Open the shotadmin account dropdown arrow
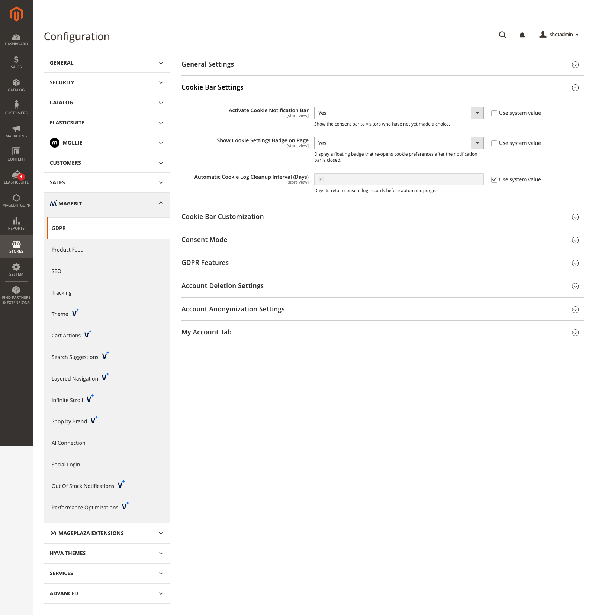This screenshot has height=615, width=595. (577, 35)
